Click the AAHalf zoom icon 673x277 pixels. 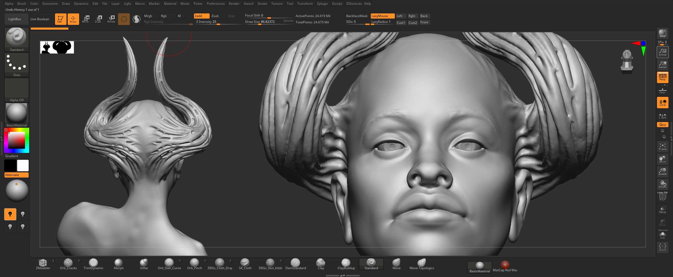pyautogui.click(x=662, y=65)
